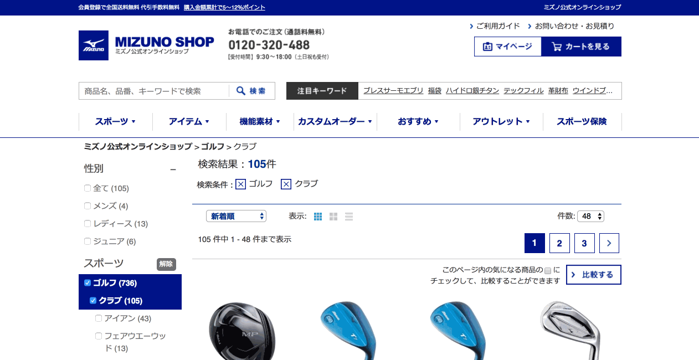Check the レディース gender filter
This screenshot has width=699, height=360.
tap(88, 224)
